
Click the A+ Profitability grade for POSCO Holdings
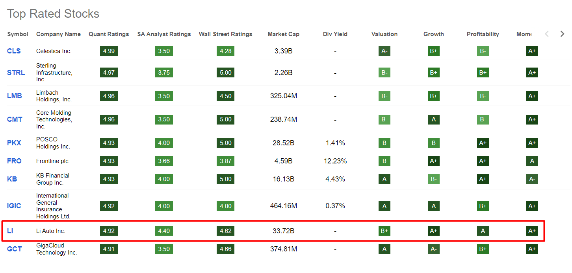click(483, 143)
